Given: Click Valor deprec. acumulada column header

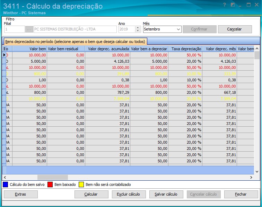Looking at the screenshot, I should [107, 49].
